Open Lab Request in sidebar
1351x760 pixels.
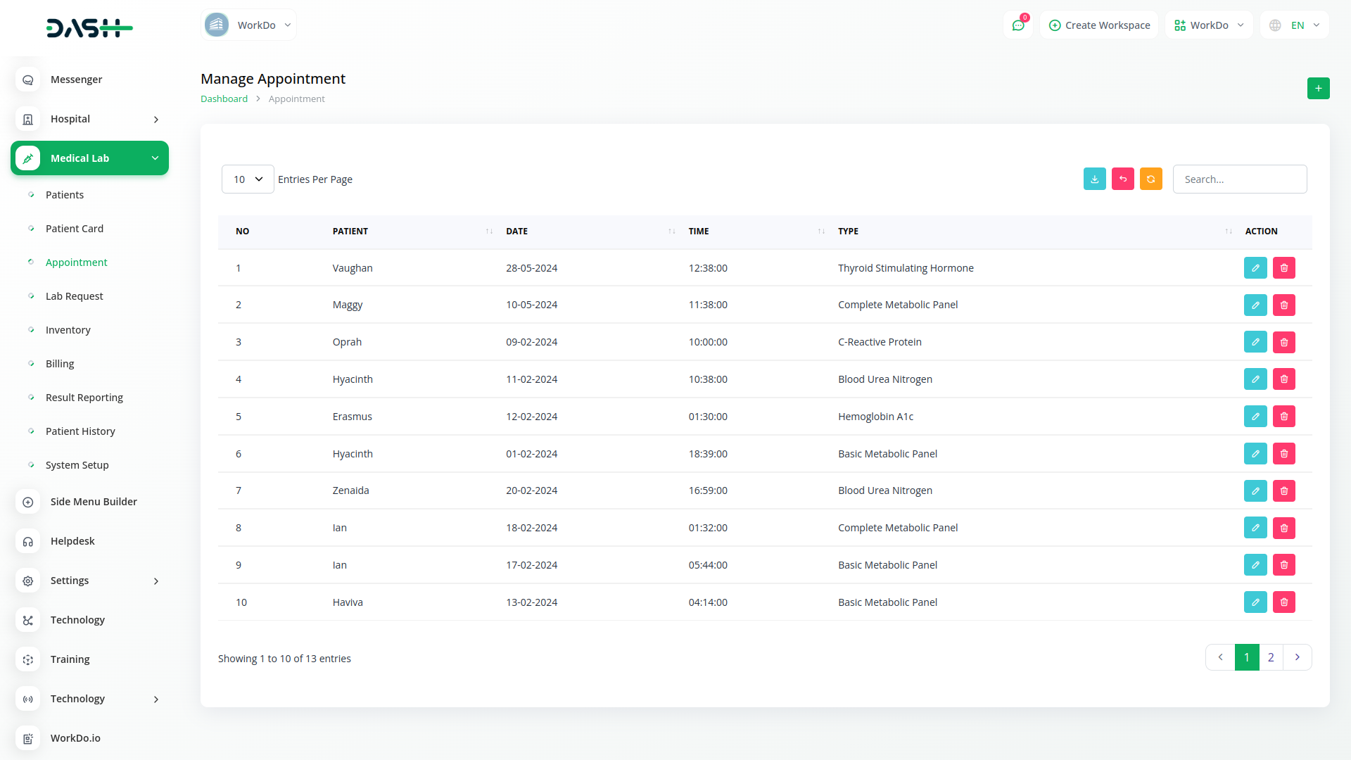click(x=74, y=296)
